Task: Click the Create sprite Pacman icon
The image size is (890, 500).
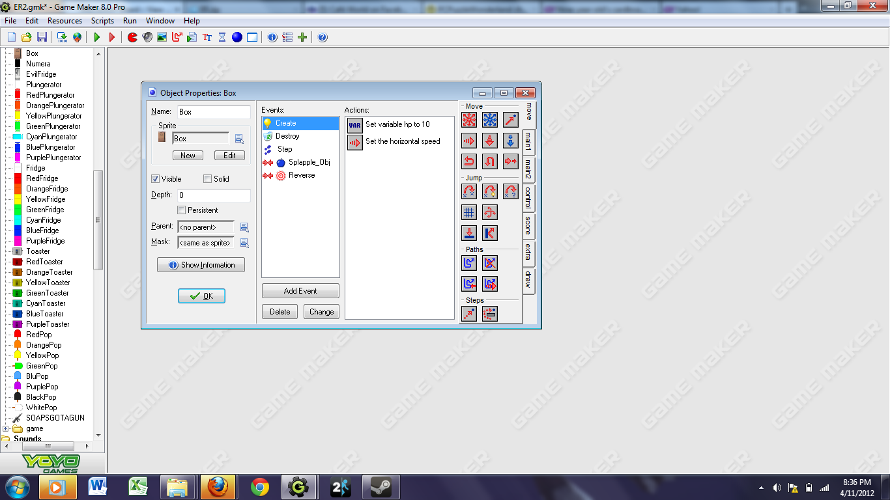Action: pos(132,37)
